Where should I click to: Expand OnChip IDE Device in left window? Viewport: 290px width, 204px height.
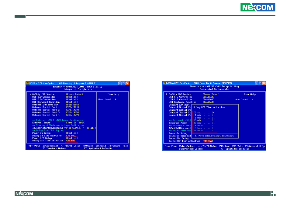[x=44, y=94]
